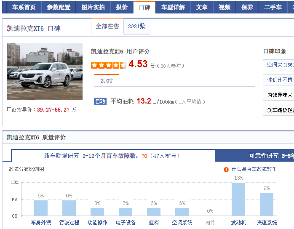Select the 2021款 model year tab
This screenshot has width=294, height=229.
pos(137,26)
